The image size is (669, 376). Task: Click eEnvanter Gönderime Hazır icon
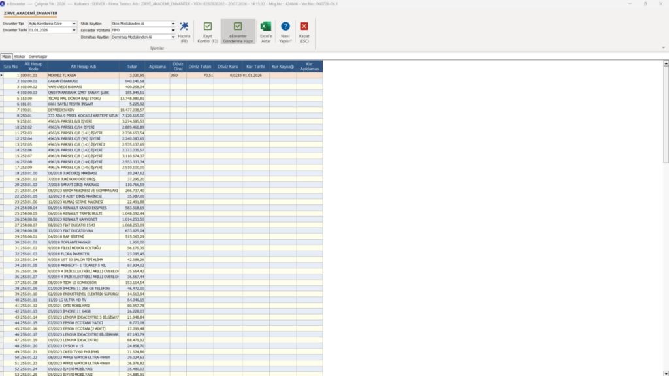[238, 26]
